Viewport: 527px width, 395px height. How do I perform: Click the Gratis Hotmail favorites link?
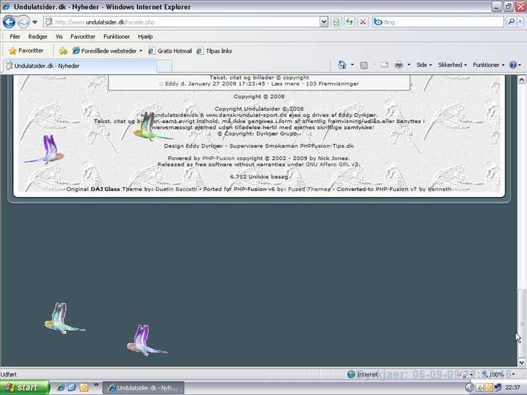pos(170,51)
